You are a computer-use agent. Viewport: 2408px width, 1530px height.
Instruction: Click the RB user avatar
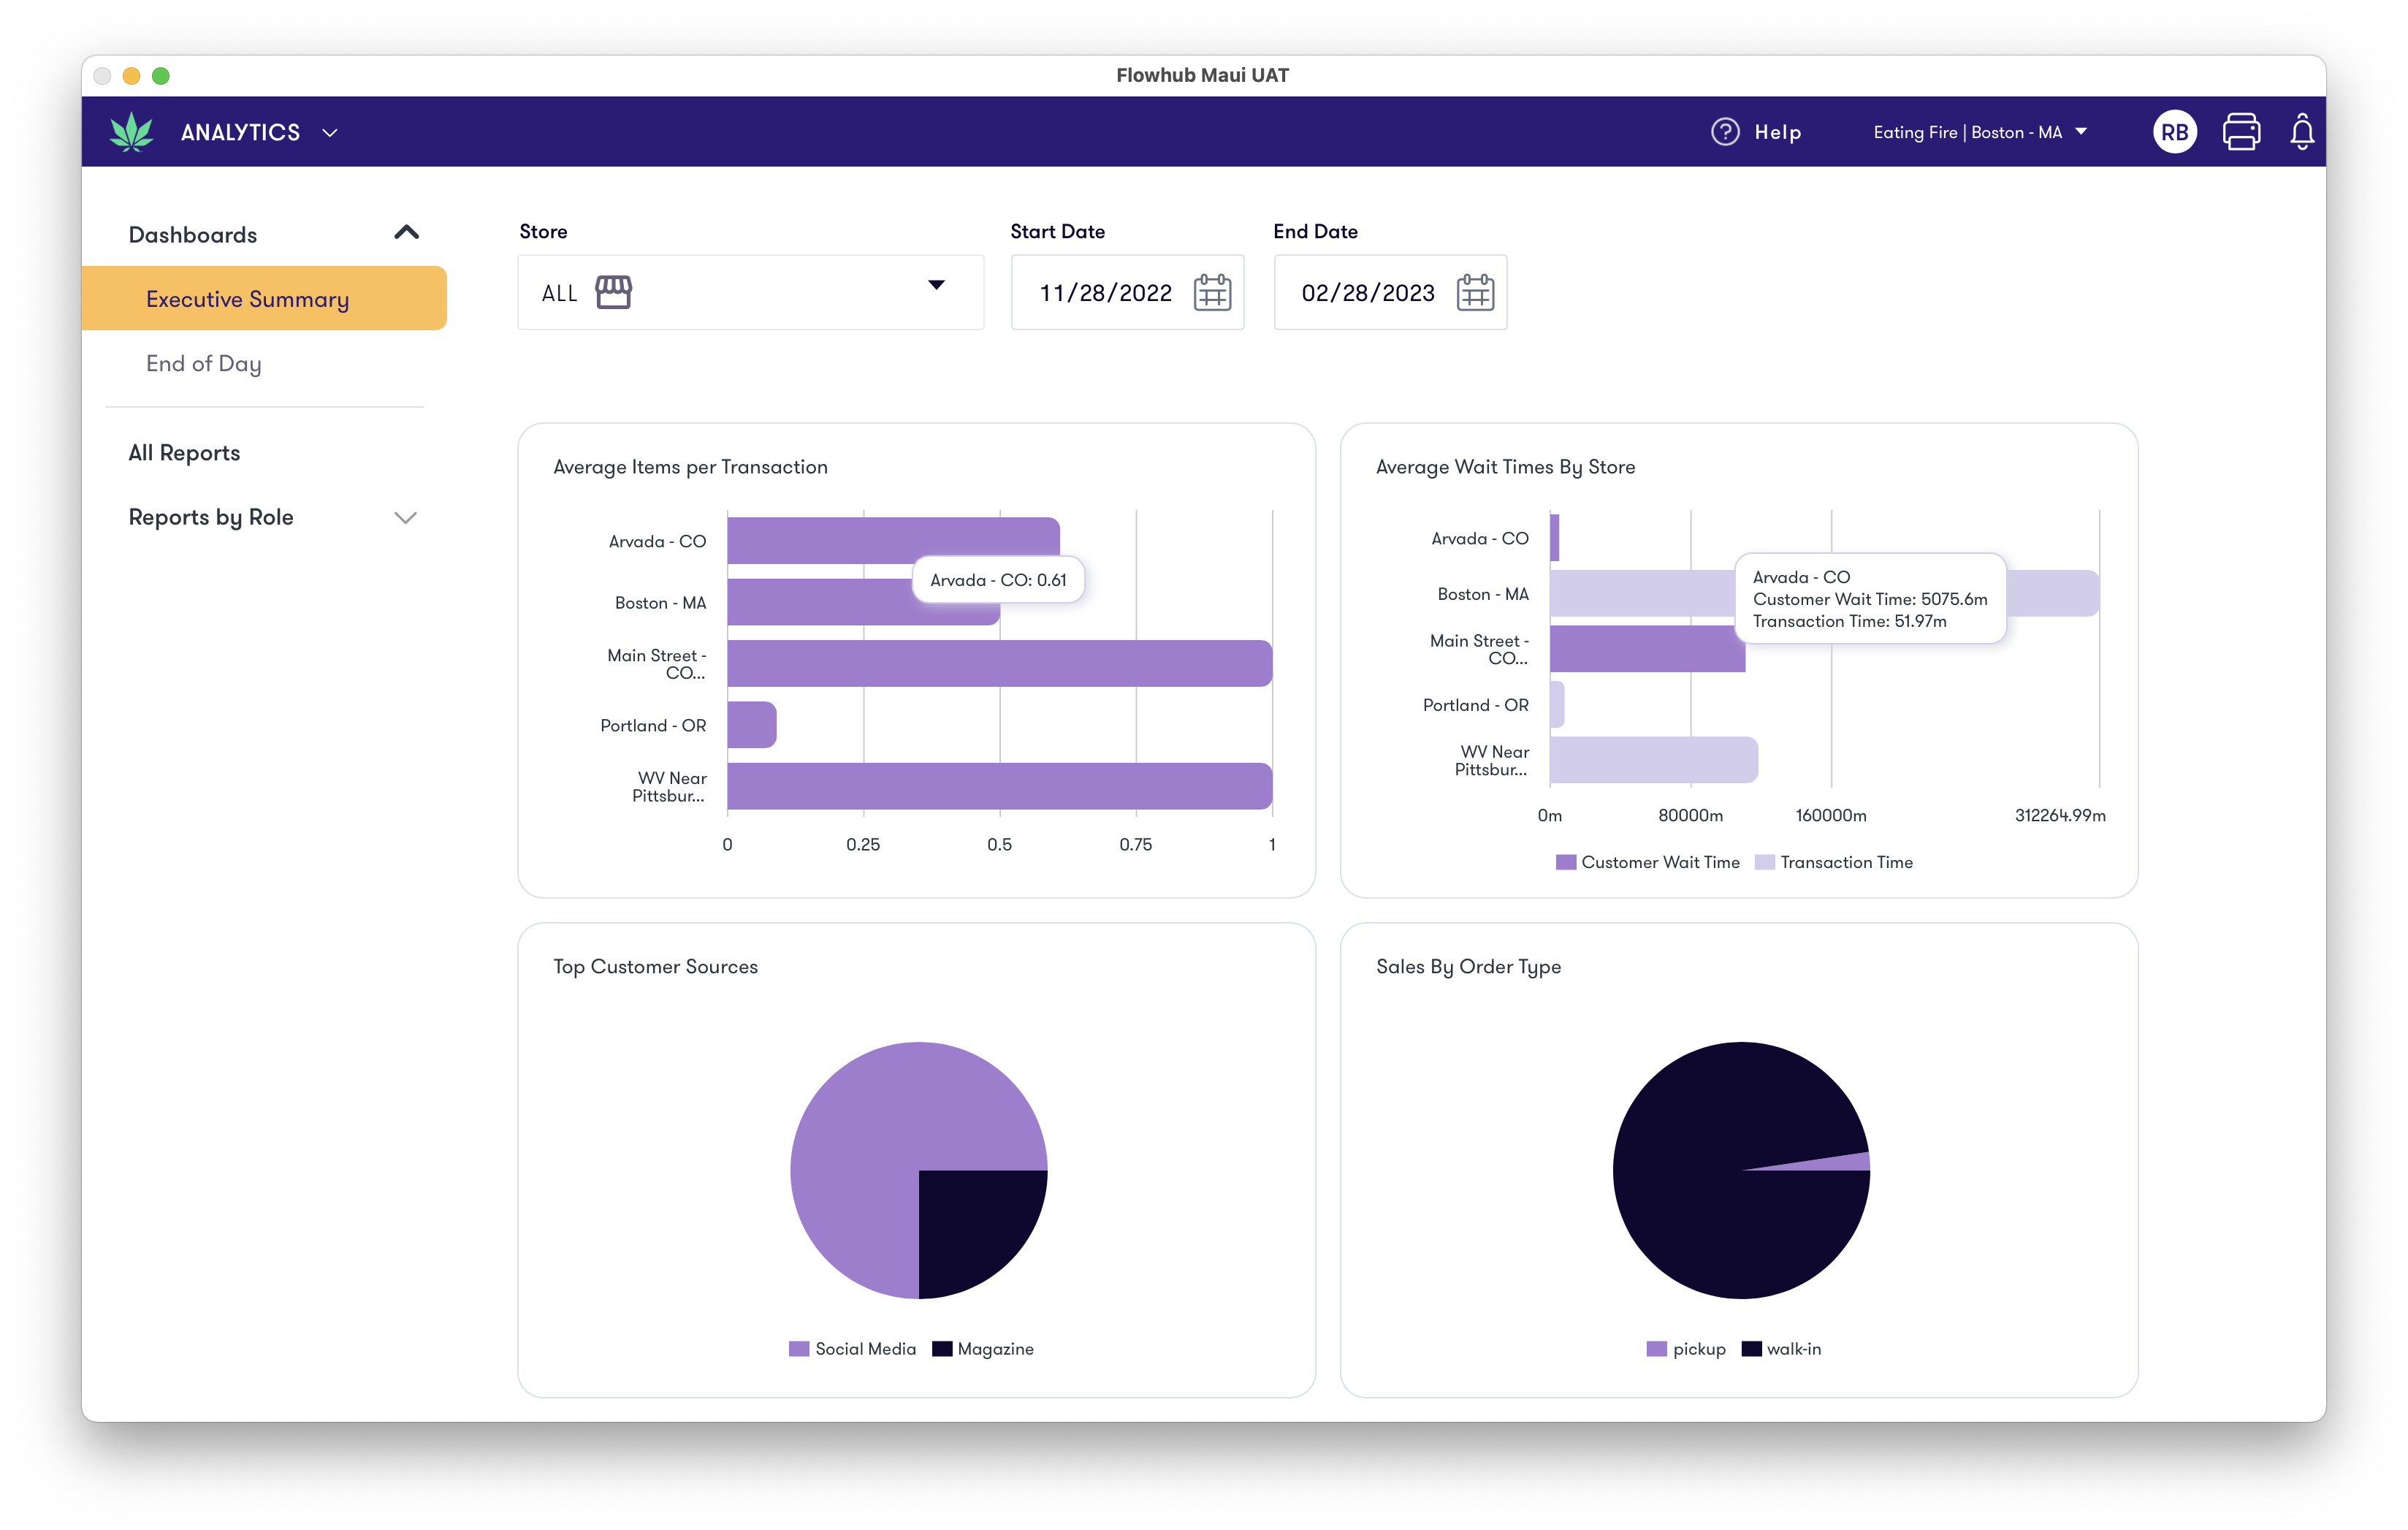(x=2174, y=132)
